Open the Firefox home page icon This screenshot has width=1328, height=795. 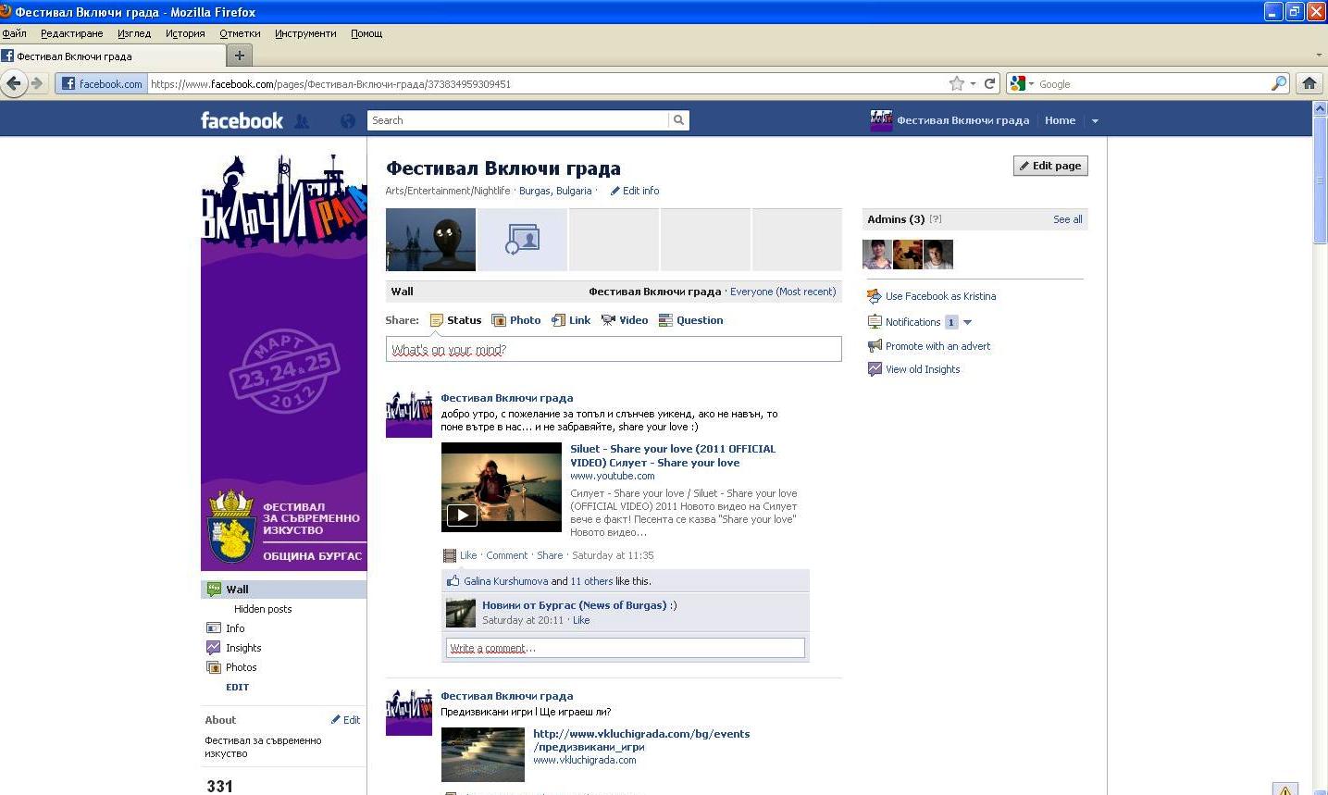[x=1309, y=83]
